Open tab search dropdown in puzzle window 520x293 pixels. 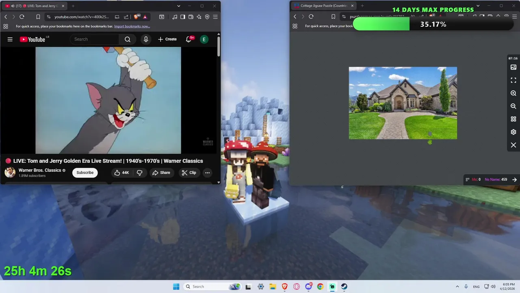[x=478, y=6]
